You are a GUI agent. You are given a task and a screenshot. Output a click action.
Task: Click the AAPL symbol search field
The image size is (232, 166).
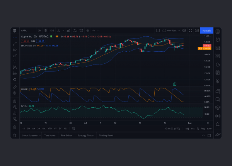pos(26,30)
